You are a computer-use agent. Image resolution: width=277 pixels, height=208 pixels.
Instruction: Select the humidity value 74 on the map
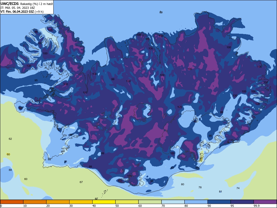click(238, 188)
